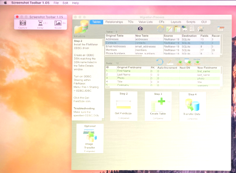Switch to the Relationships tab
This screenshot has height=173, width=236.
tap(114, 22)
